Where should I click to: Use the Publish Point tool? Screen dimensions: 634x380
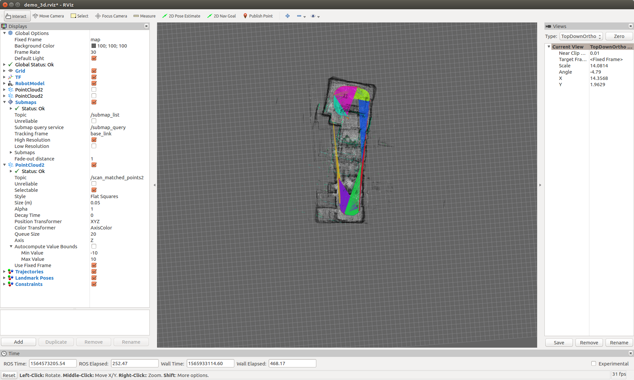(258, 16)
